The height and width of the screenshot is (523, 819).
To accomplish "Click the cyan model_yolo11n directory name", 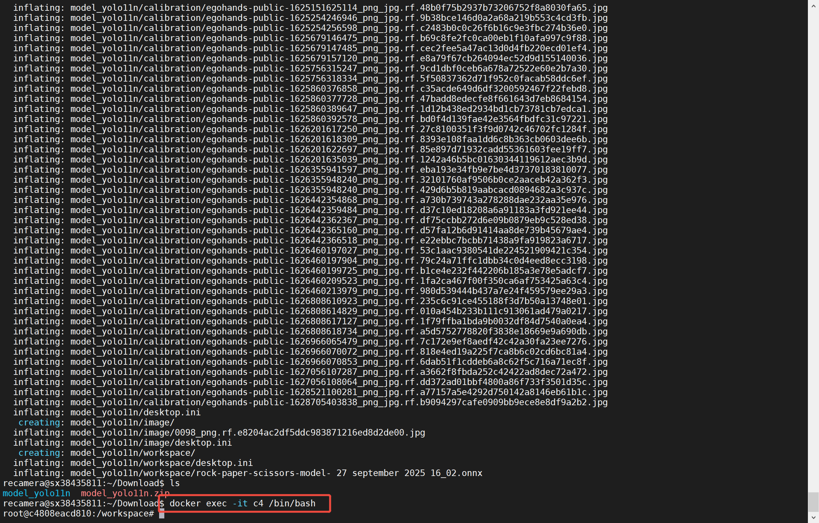I will pyautogui.click(x=37, y=493).
